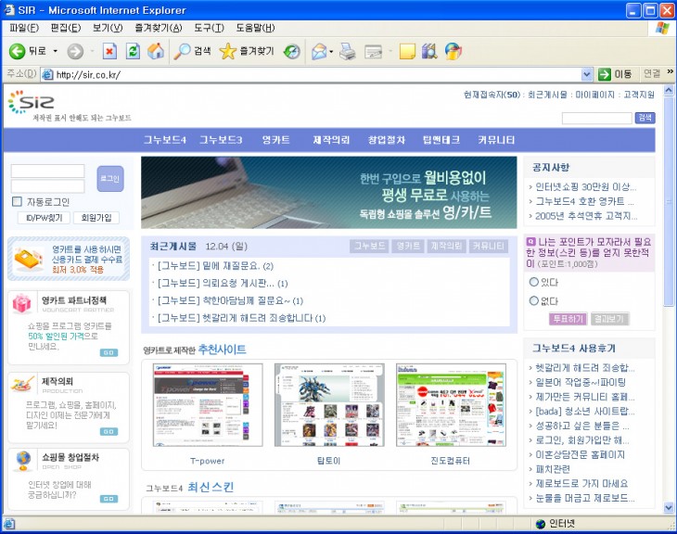Open the 검색 search toolbar button
The width and height of the screenshot is (677, 534).
pyautogui.click(x=193, y=51)
